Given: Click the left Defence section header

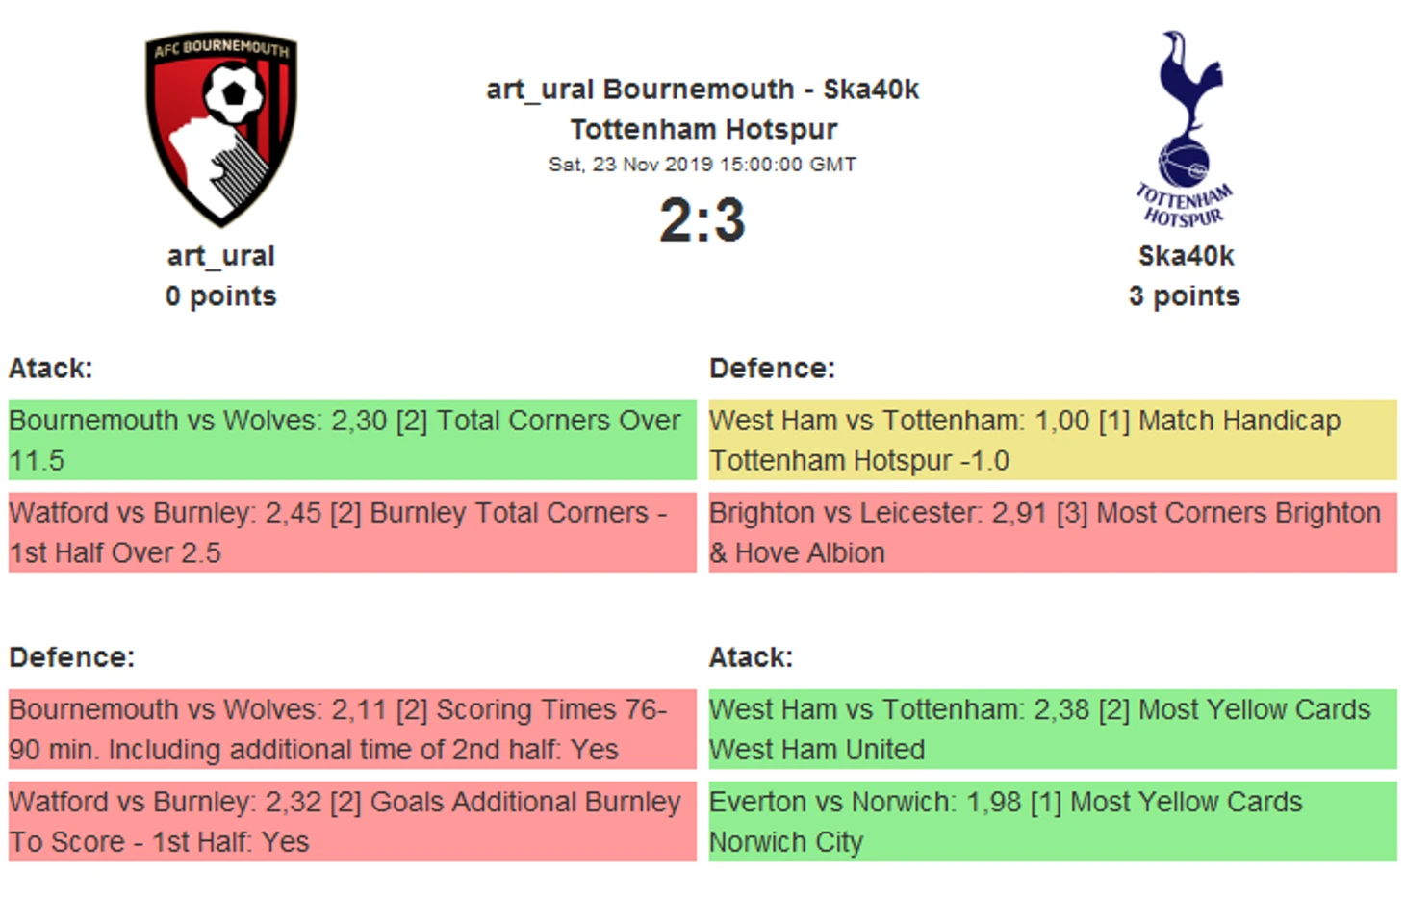Looking at the screenshot, I should pyautogui.click(x=71, y=657).
